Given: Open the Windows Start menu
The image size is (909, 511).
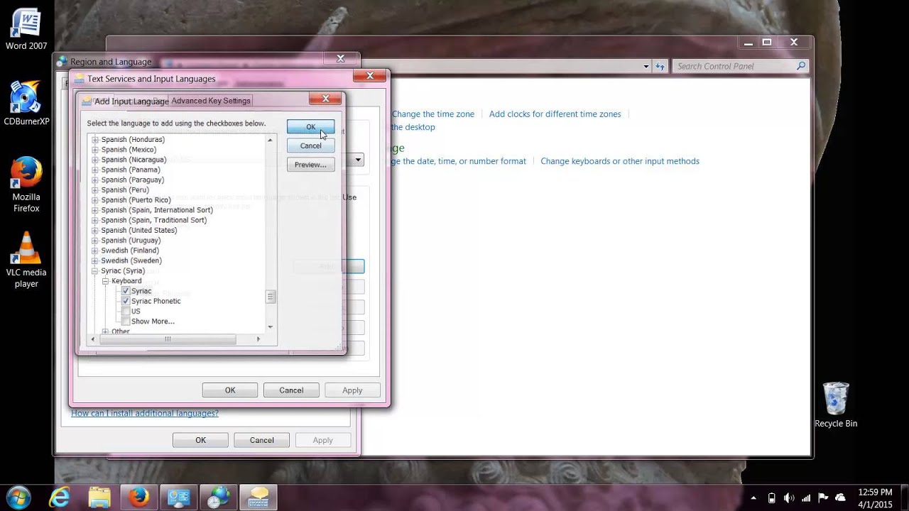Looking at the screenshot, I should pyautogui.click(x=19, y=497).
